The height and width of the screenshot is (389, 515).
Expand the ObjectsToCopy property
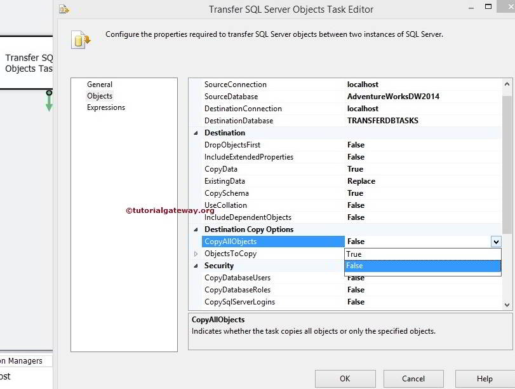pyautogui.click(x=196, y=253)
